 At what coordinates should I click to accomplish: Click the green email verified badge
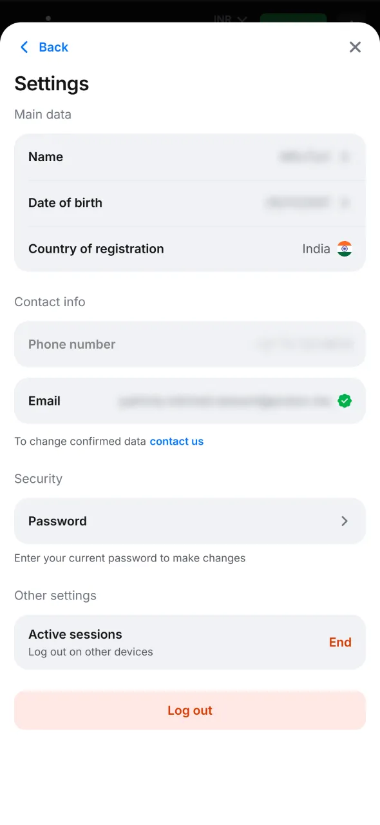(345, 400)
